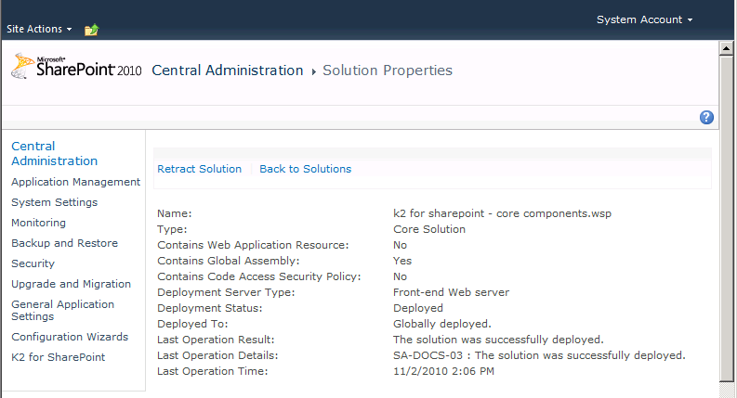737x398 pixels.
Task: Click the Last Operation Result message text
Action: 498,340
